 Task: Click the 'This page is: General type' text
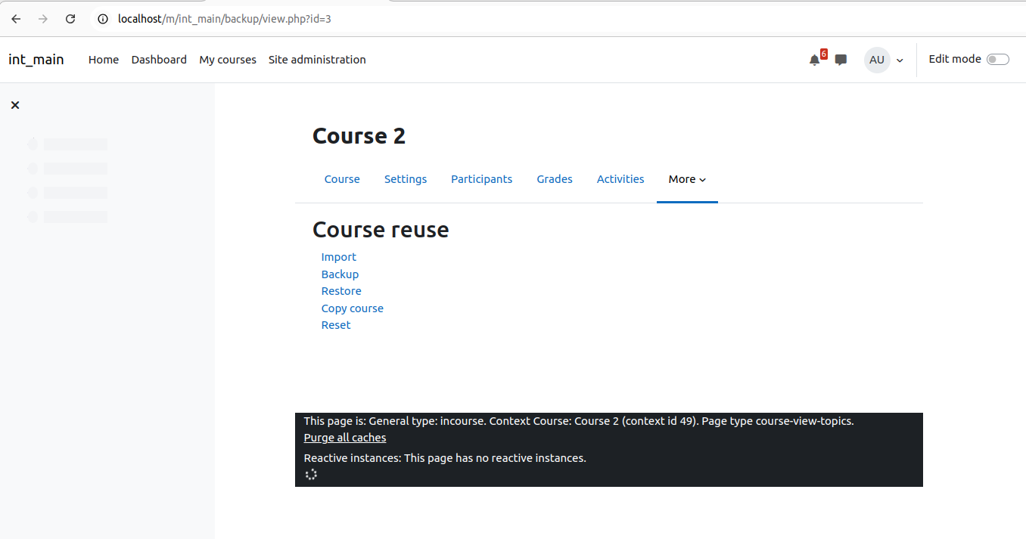[579, 421]
